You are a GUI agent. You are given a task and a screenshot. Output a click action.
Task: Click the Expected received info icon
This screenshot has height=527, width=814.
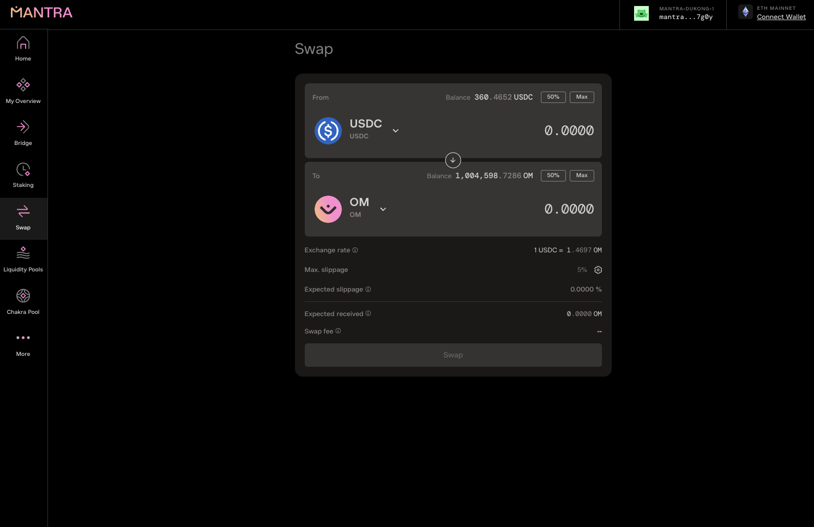(x=368, y=313)
